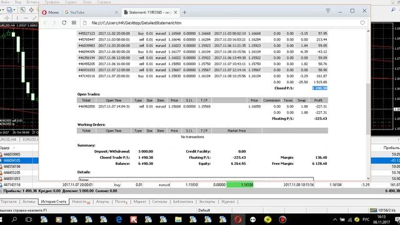Open MetaTrader Файл menu
Screen dimensions: 400x225
point(5,2)
